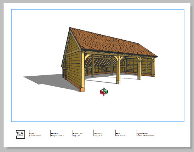The width and height of the screenshot is (194, 152).
Task: Click the PROJECT label heading
Action: tap(55, 134)
